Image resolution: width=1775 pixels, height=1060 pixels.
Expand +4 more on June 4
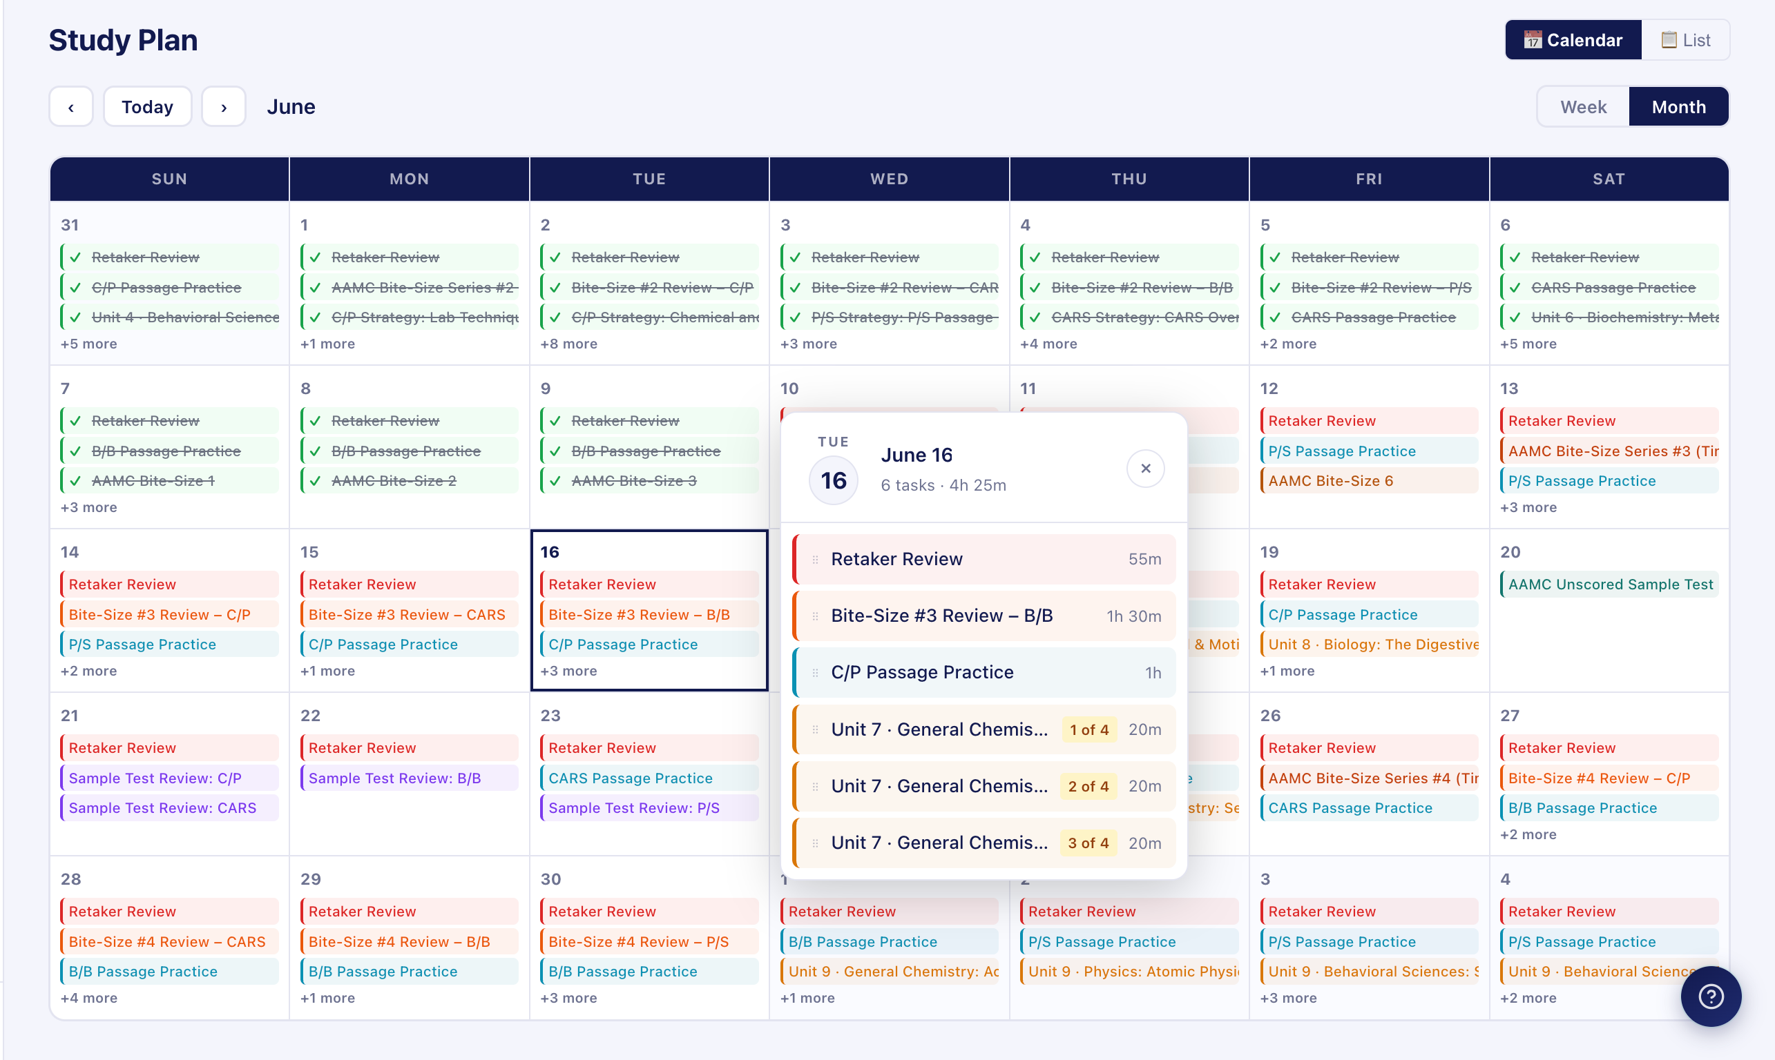pyautogui.click(x=1048, y=344)
